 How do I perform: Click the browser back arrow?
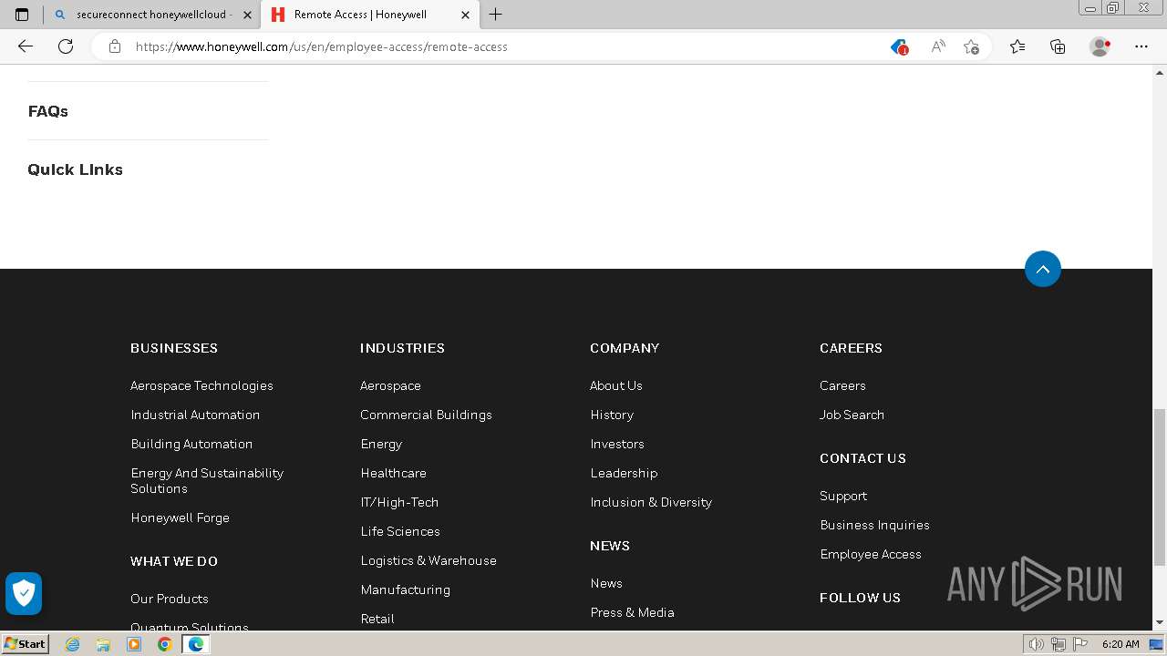(x=26, y=46)
